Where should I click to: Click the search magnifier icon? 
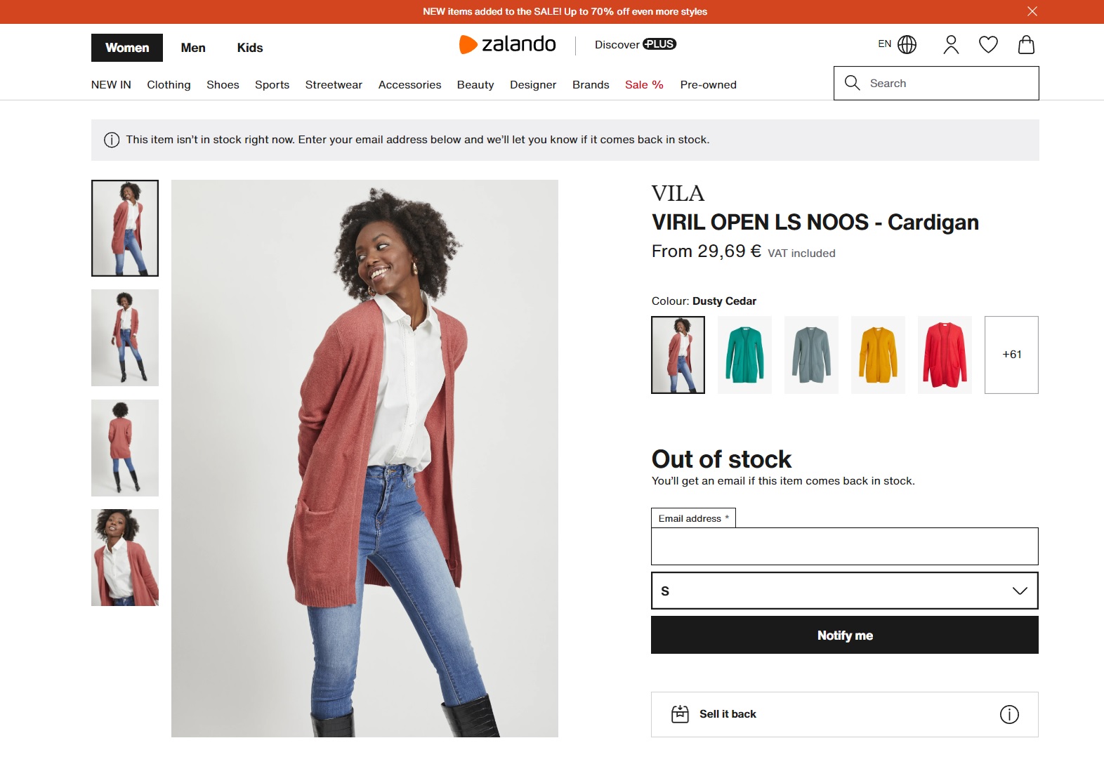coord(852,83)
